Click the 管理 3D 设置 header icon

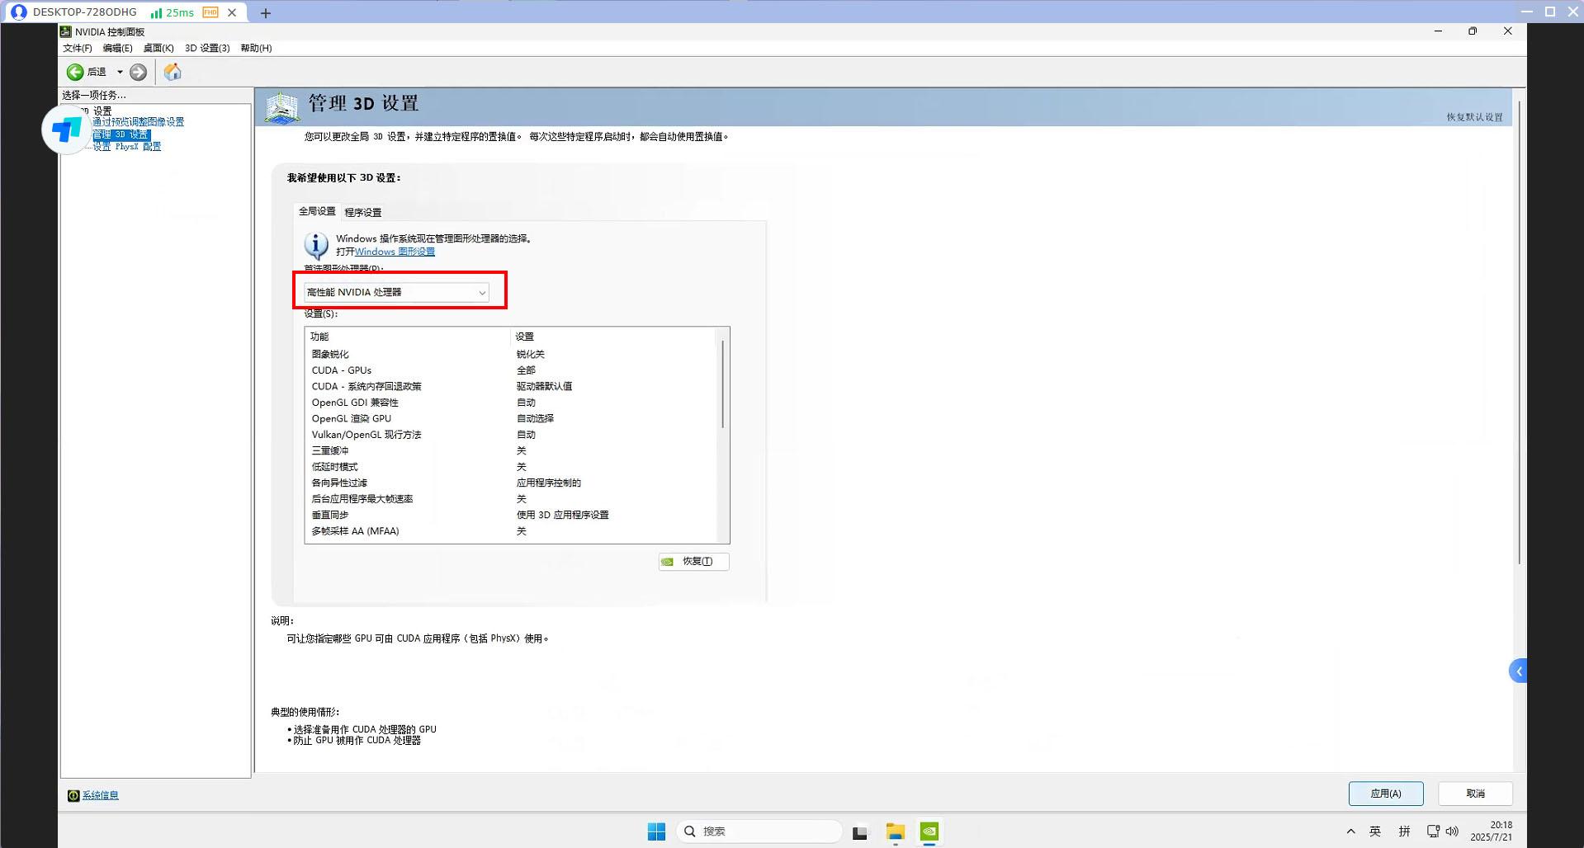pyautogui.click(x=281, y=108)
